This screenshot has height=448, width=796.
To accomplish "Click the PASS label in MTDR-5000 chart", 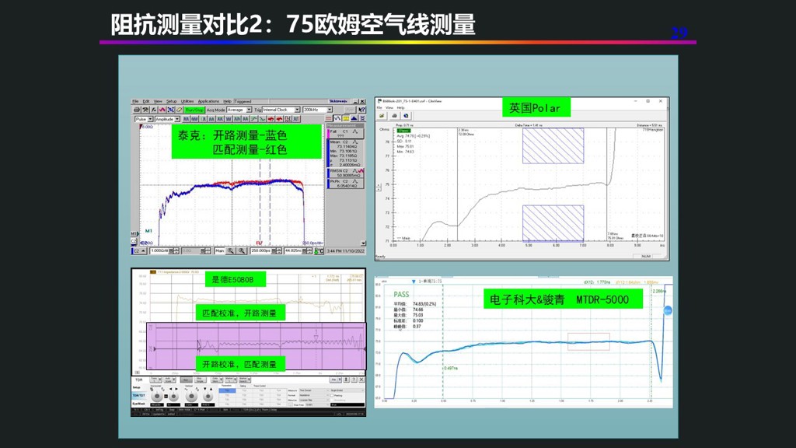I will pos(401,295).
